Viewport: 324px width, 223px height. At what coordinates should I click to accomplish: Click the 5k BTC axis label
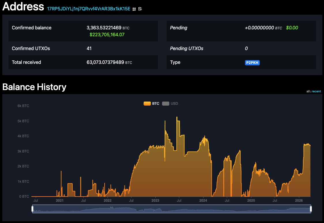coord(23,121)
